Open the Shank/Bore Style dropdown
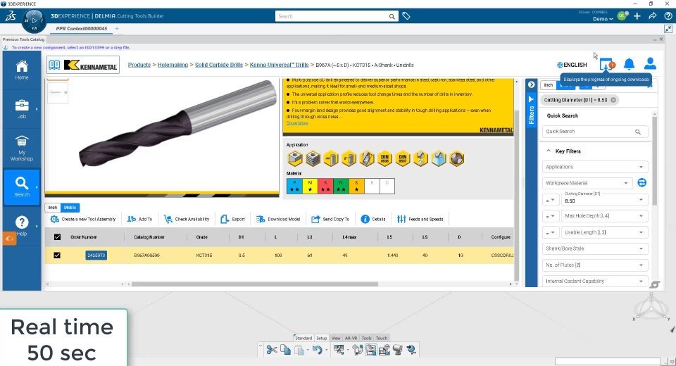This screenshot has height=366, width=676. [x=595, y=248]
